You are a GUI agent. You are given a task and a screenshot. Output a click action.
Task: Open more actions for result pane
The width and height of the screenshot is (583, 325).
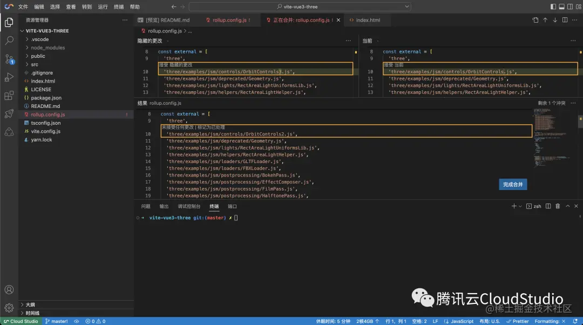(573, 103)
